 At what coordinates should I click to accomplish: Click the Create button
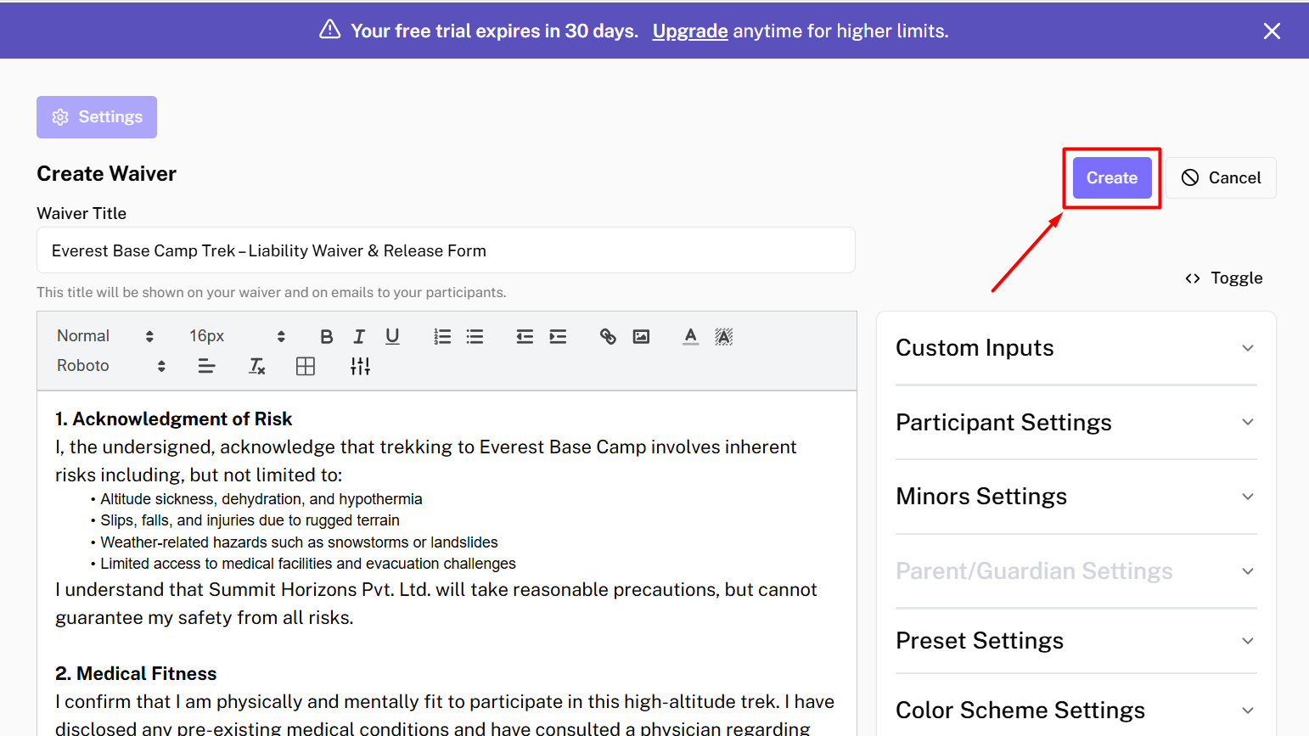coord(1111,178)
